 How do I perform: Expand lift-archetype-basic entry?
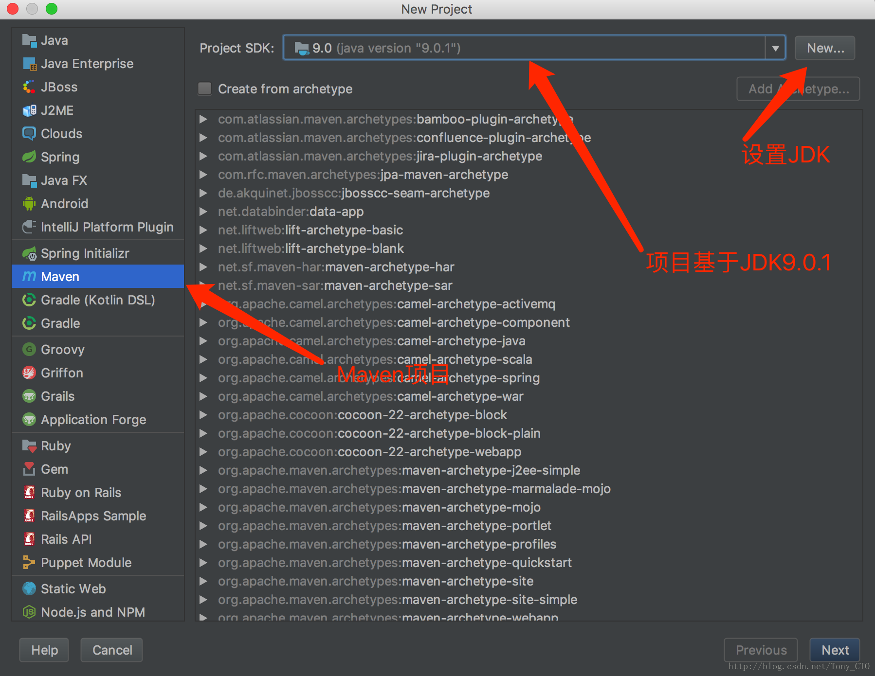[203, 230]
